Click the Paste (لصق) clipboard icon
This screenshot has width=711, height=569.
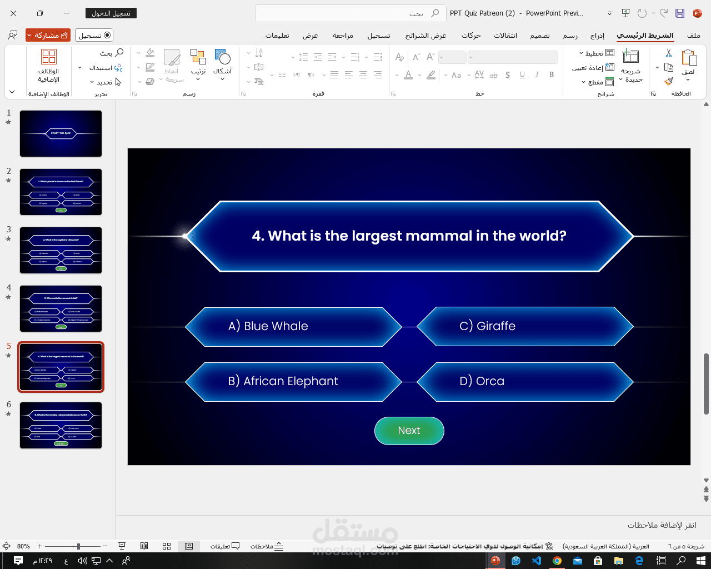[689, 58]
